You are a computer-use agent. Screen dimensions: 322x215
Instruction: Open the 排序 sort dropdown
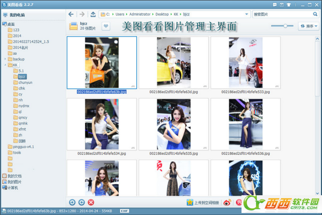click(x=308, y=26)
